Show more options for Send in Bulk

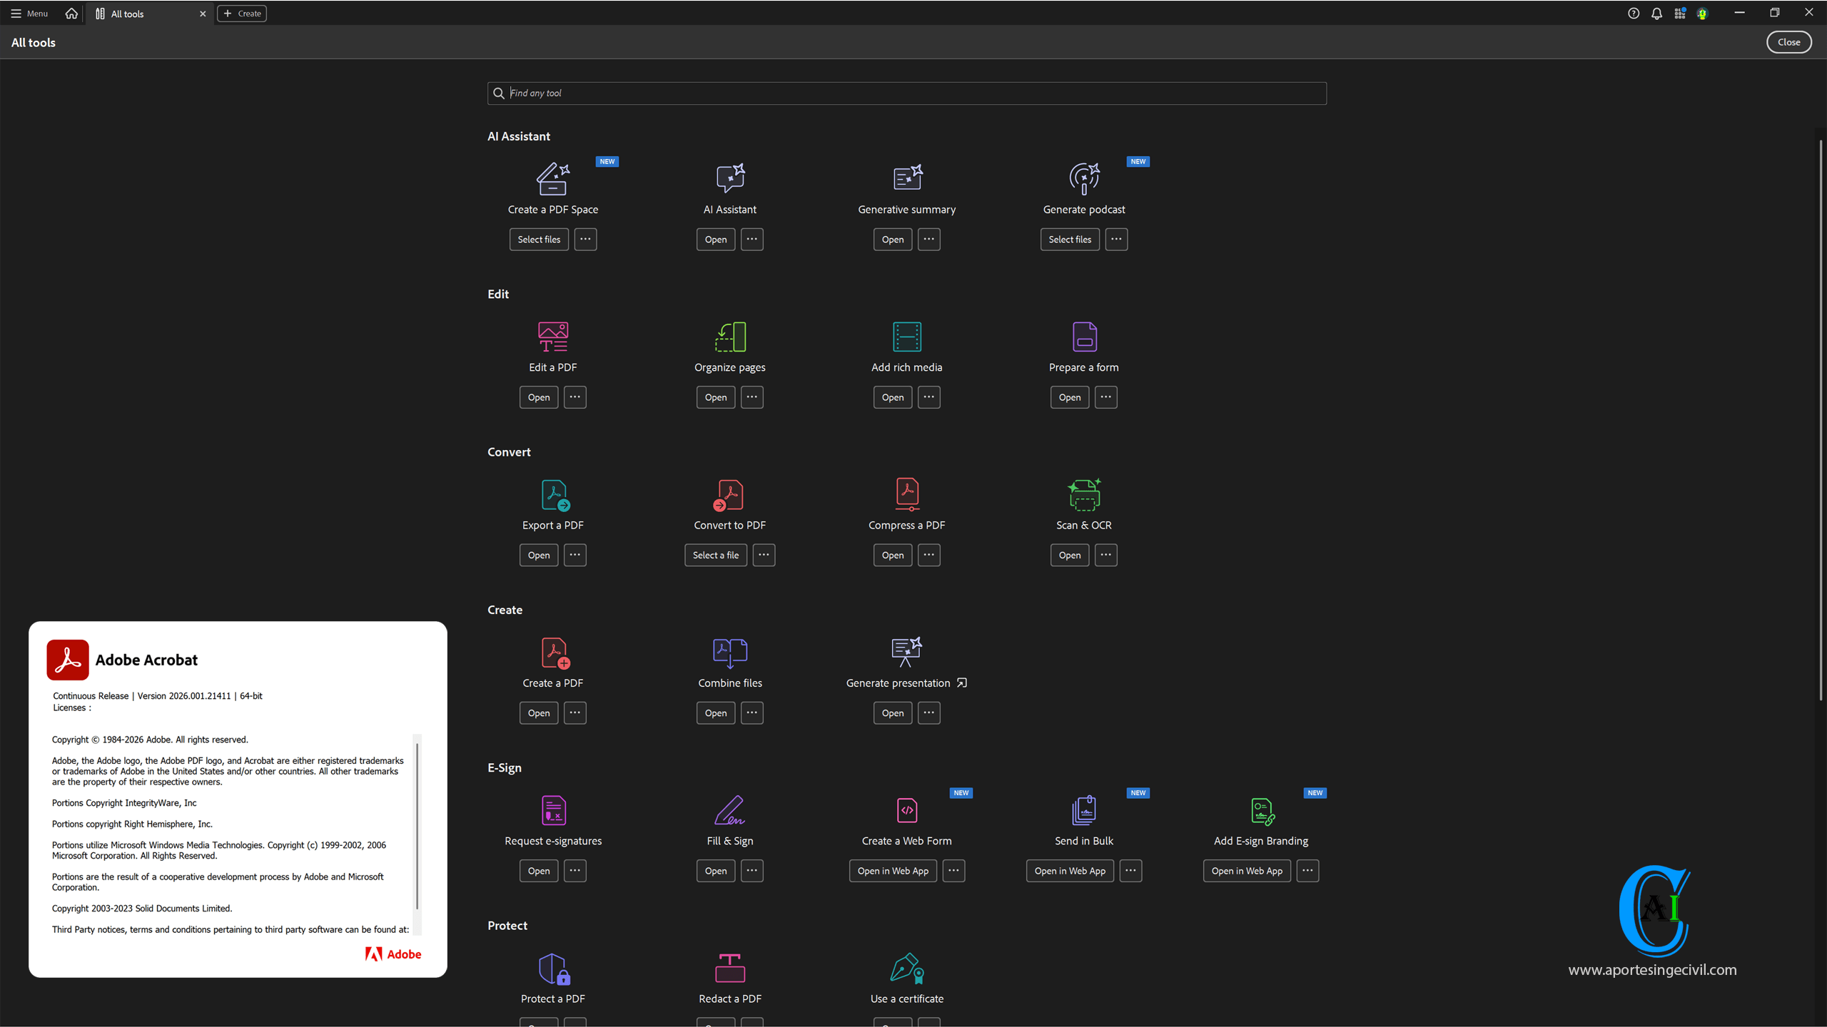click(1130, 870)
